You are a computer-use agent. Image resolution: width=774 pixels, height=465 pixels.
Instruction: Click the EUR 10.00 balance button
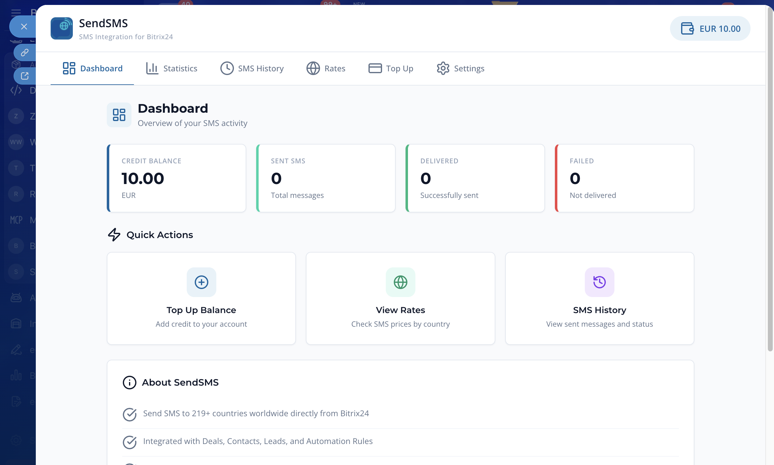[x=710, y=28]
